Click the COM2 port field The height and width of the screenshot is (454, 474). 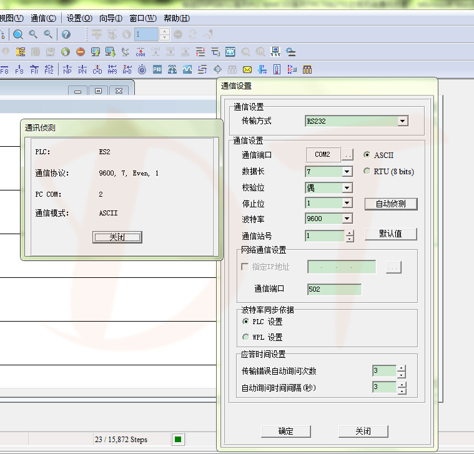[x=323, y=154]
